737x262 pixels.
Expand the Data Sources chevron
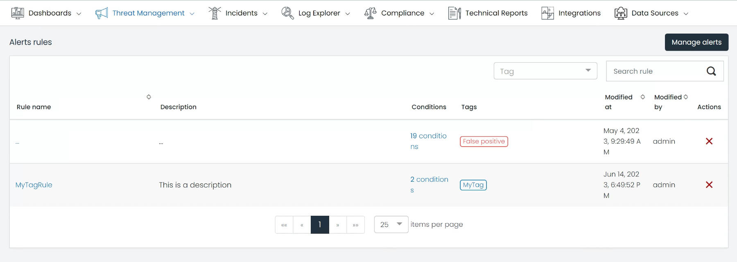pos(686,14)
